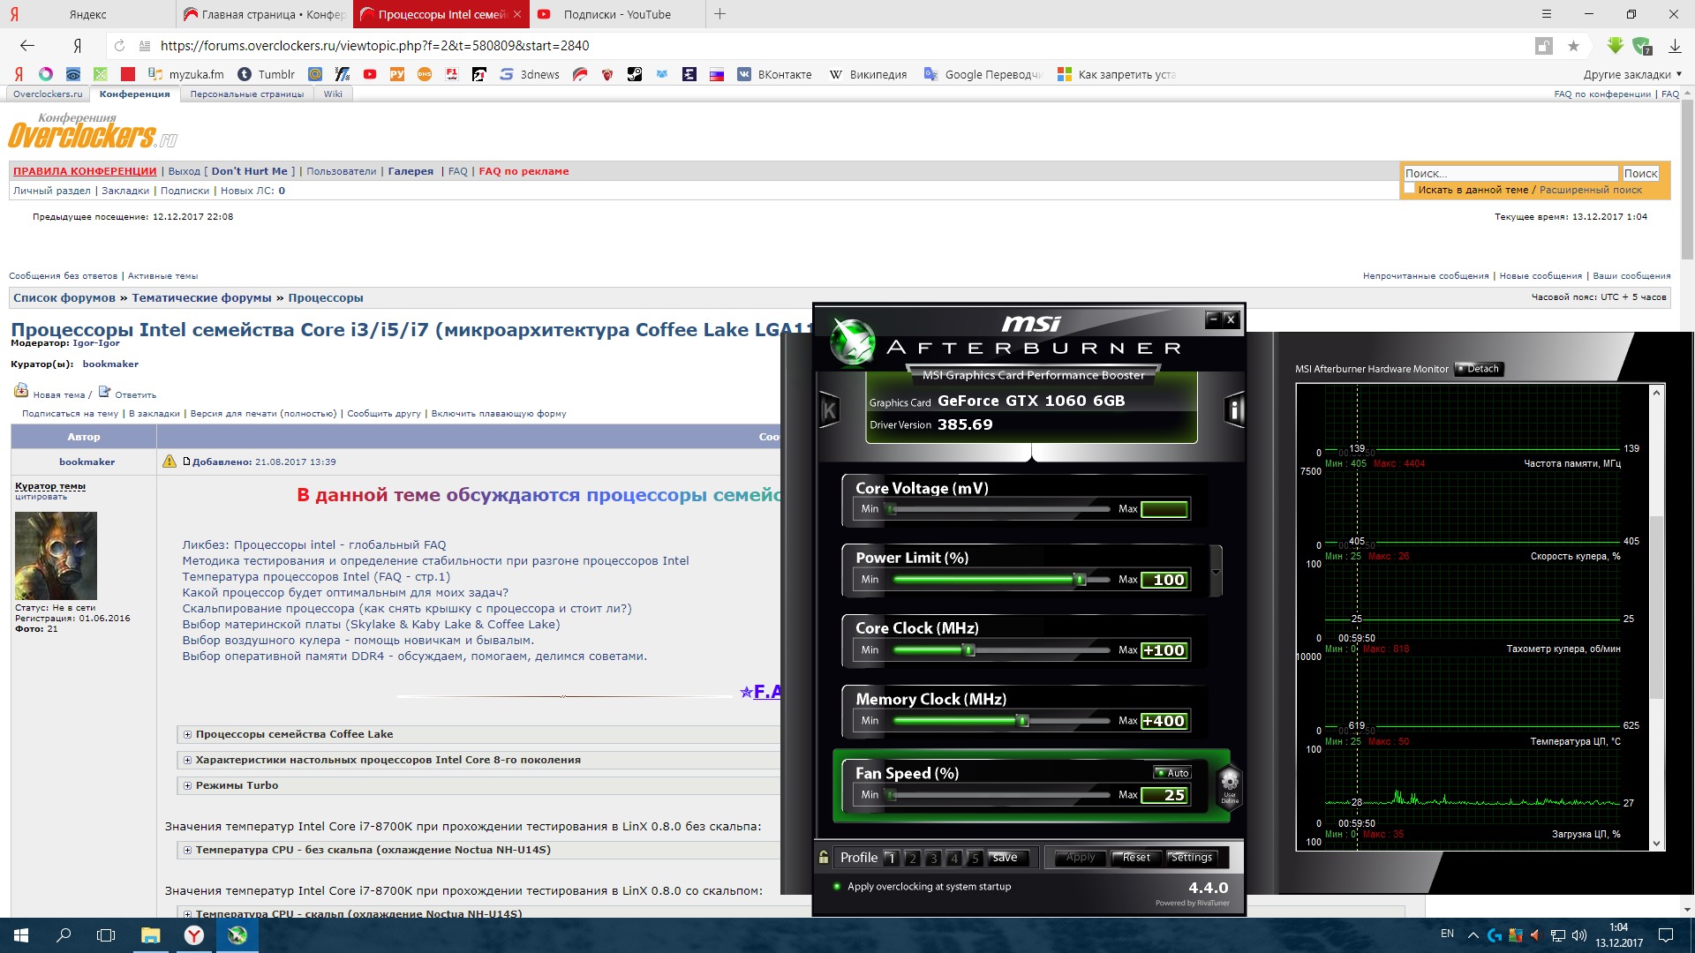Check 'Искать в данной теме' checkbox
The image size is (1695, 953).
tap(1410, 189)
